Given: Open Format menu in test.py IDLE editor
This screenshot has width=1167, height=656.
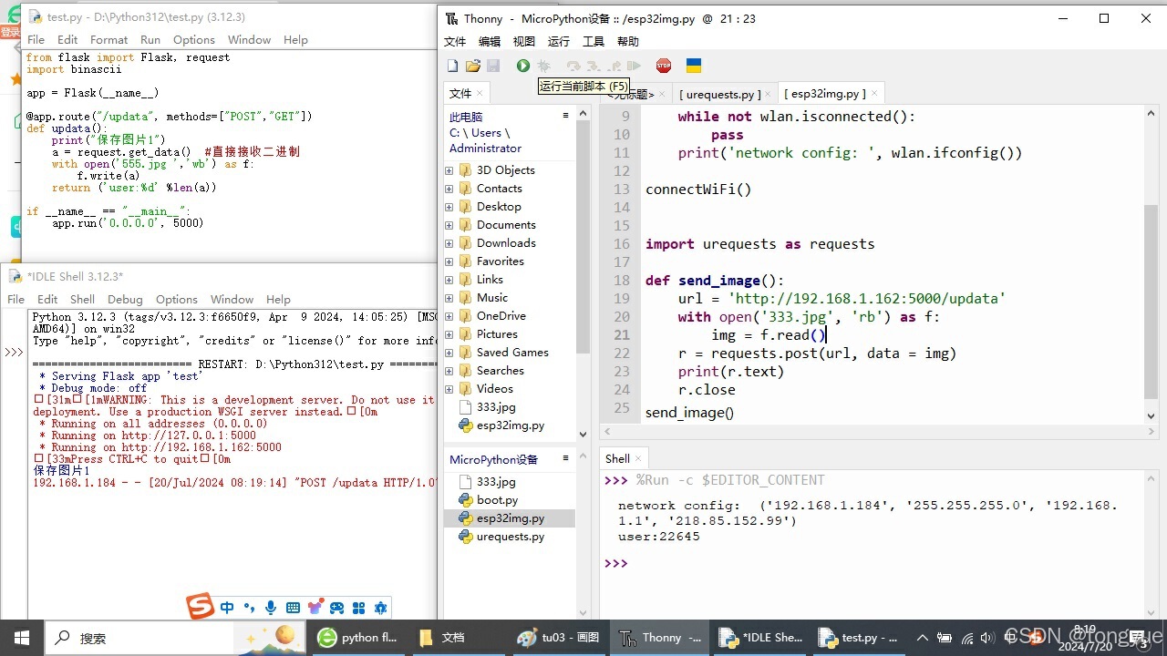Looking at the screenshot, I should click(x=108, y=40).
